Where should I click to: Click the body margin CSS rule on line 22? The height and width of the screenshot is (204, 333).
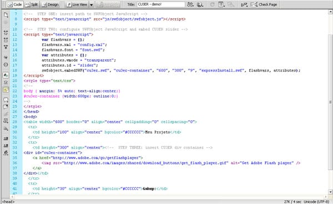pyautogui.click(x=72, y=91)
